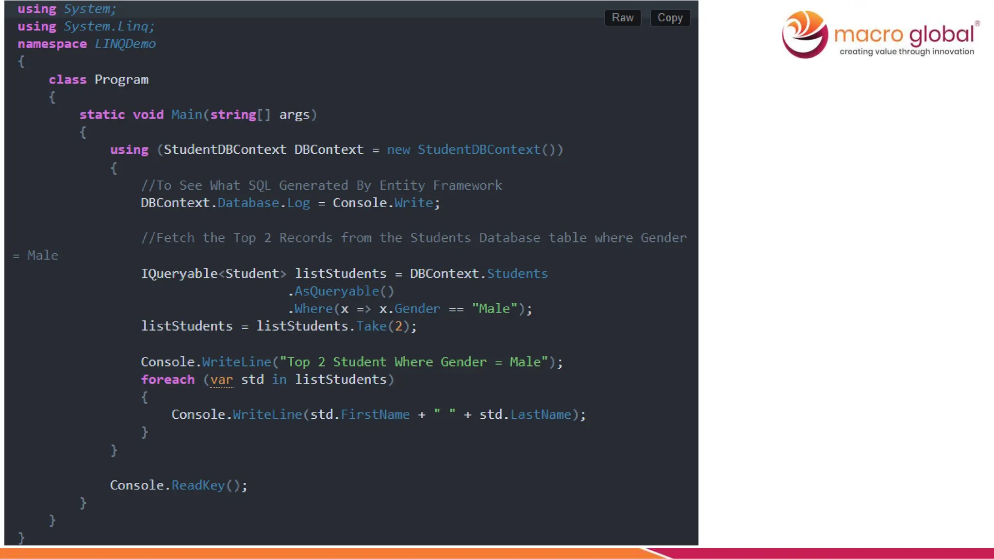Click the 'string[]' parameter type

240,115
